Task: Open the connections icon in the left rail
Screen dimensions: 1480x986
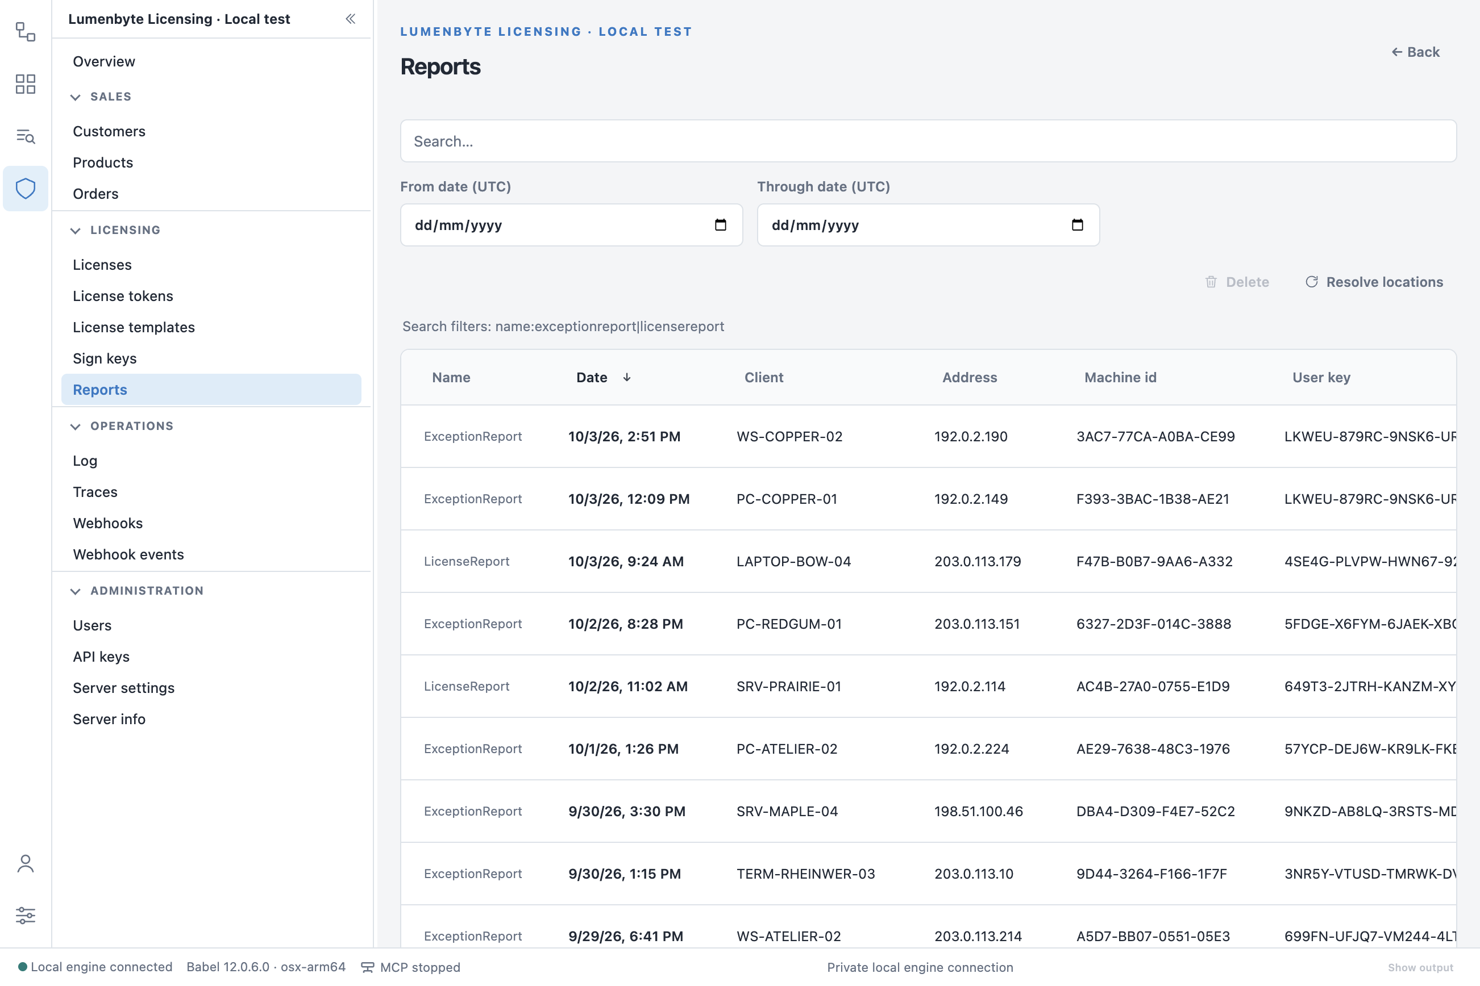Action: pos(25,31)
